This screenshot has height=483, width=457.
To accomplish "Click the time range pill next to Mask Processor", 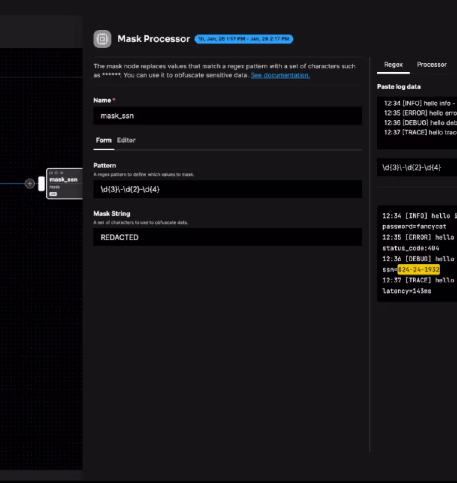I will 243,39.
